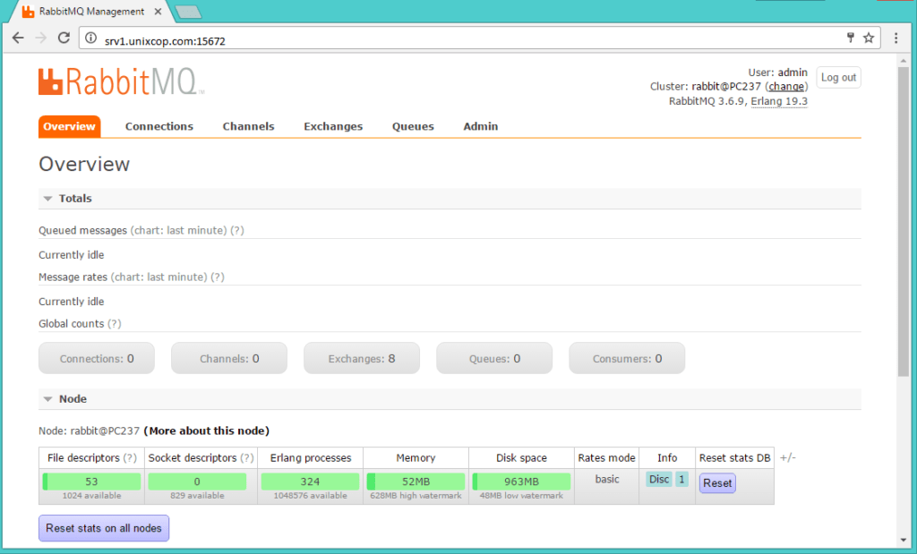Click the Socket descriptors 0 usage bar
Image resolution: width=917 pixels, height=554 pixels.
(197, 482)
